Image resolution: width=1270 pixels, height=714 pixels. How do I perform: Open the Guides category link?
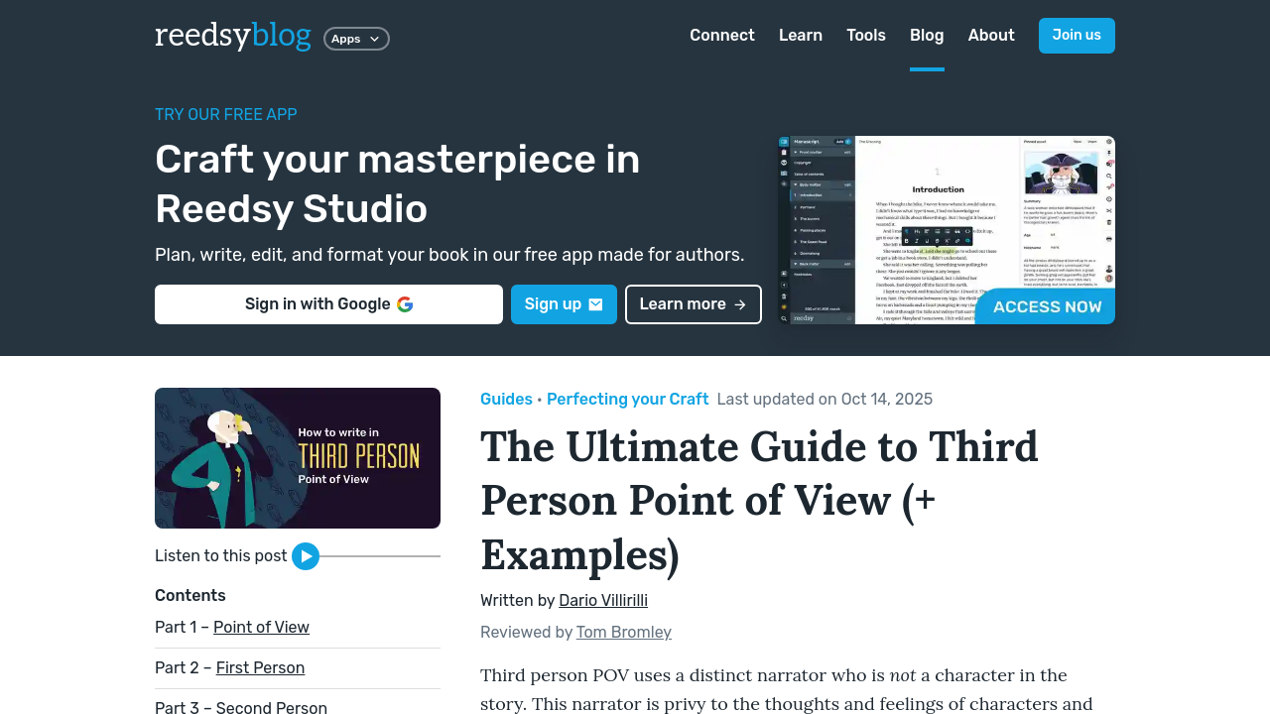tap(506, 399)
